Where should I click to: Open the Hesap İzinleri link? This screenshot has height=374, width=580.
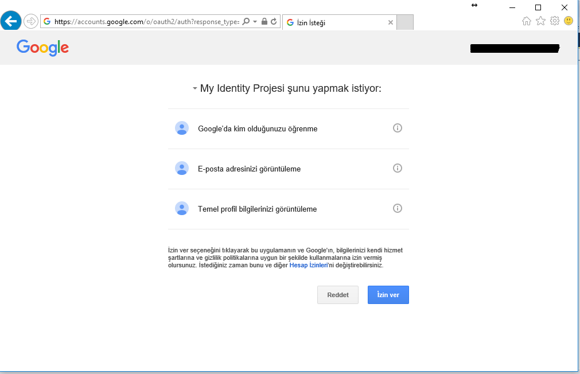pyautogui.click(x=309, y=266)
